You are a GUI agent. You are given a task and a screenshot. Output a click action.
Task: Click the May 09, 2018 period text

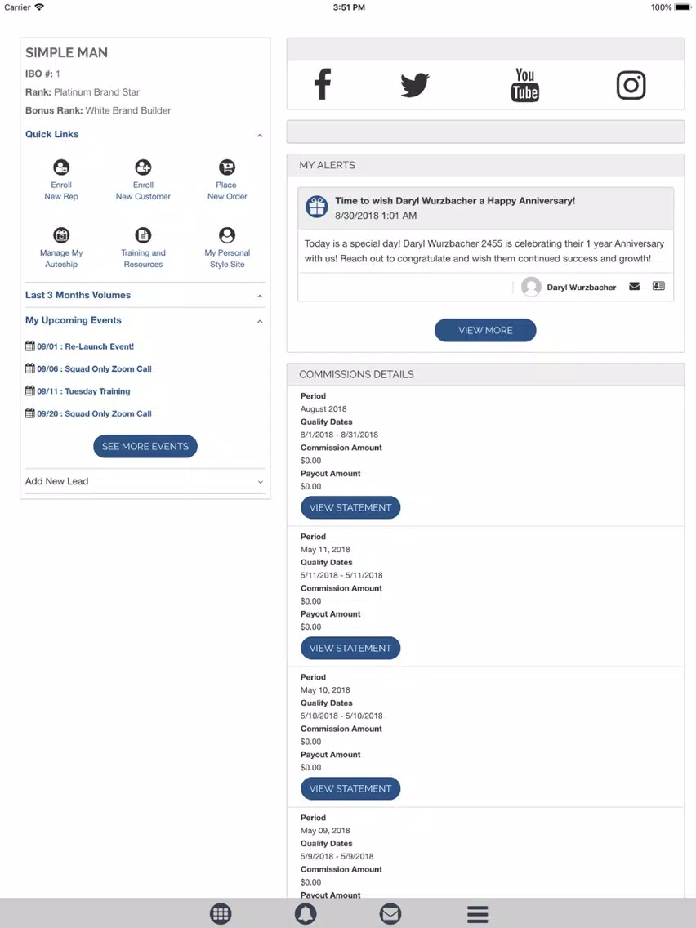pos(325,830)
